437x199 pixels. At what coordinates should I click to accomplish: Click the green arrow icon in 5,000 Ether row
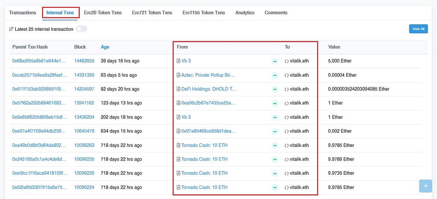click(x=275, y=61)
